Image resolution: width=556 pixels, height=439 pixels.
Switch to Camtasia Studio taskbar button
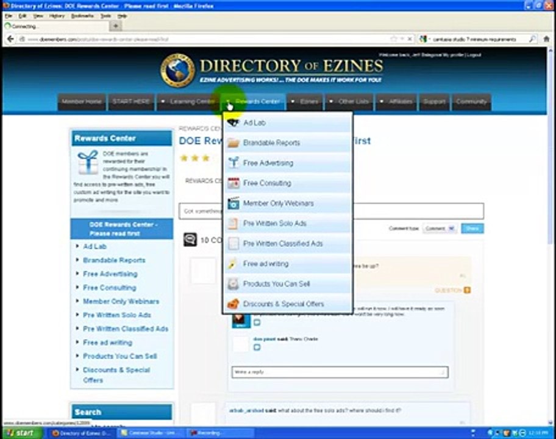[152, 433]
